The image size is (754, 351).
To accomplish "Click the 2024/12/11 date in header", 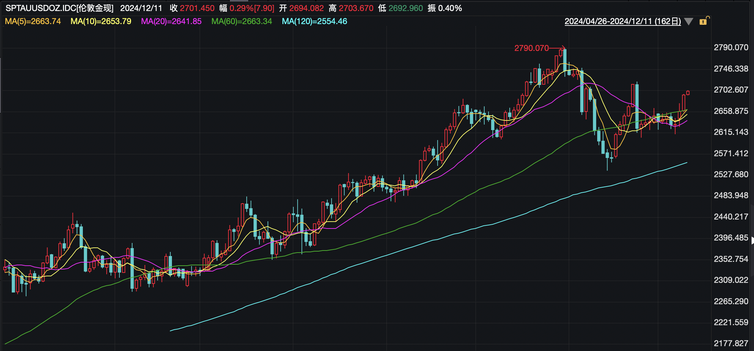I will point(141,8).
